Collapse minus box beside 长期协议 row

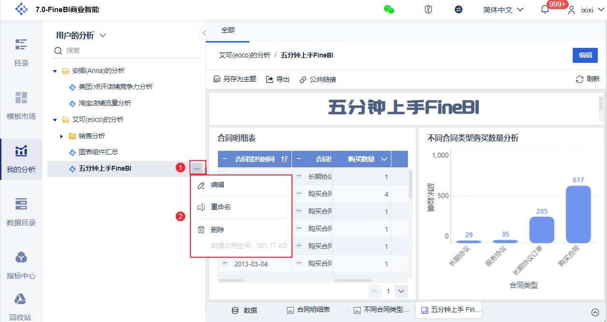299,176
